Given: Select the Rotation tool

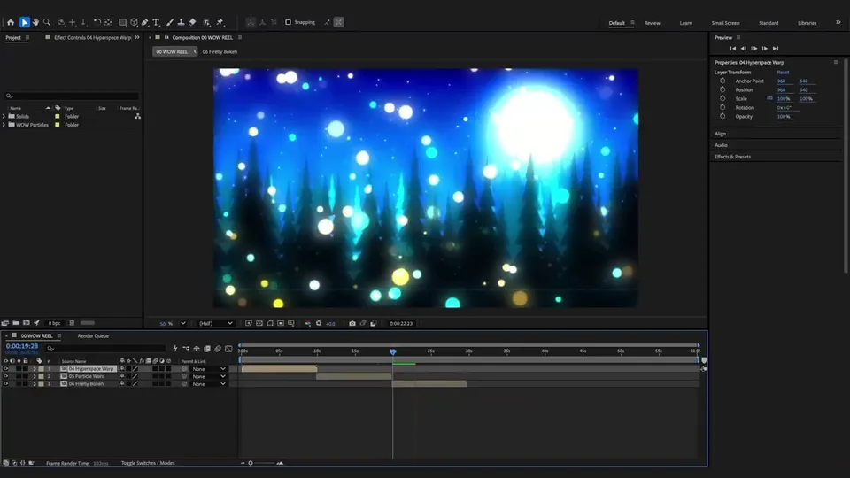Looking at the screenshot, I should click(97, 22).
